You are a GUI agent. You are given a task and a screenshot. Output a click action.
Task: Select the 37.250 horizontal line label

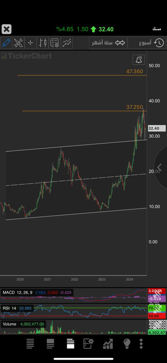134,107
